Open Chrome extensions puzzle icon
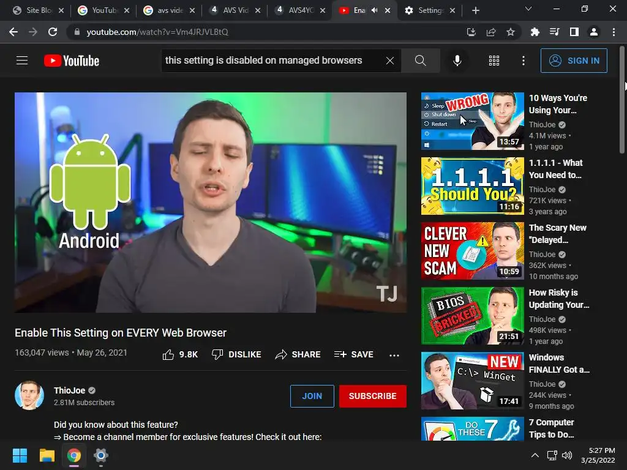 coord(535,32)
